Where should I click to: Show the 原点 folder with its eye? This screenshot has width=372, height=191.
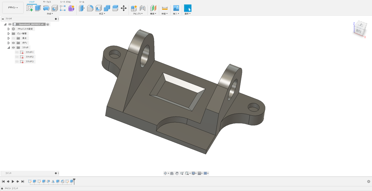coord(13,38)
